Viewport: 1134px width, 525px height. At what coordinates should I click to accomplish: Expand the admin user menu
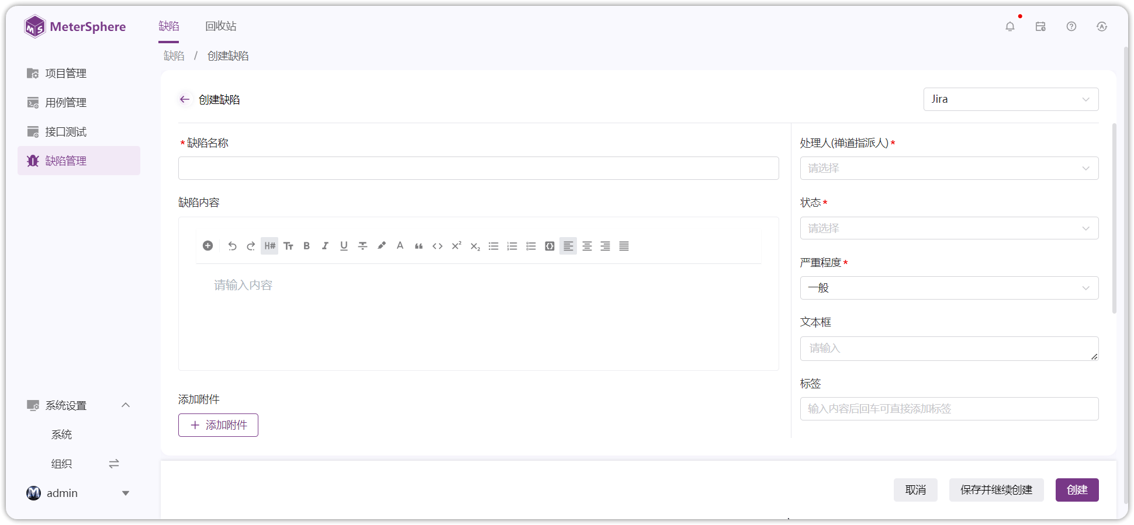pyautogui.click(x=126, y=493)
